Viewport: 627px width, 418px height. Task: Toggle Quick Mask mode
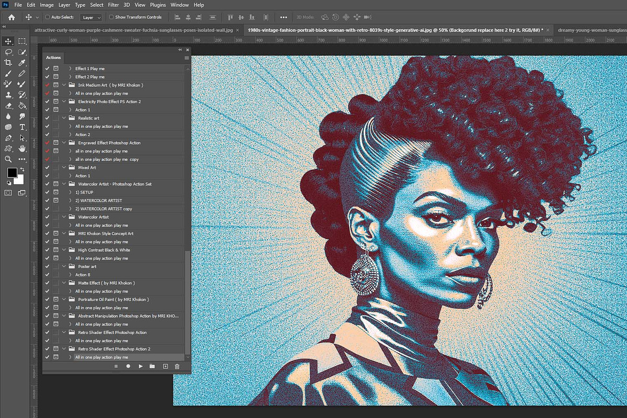pyautogui.click(x=8, y=193)
